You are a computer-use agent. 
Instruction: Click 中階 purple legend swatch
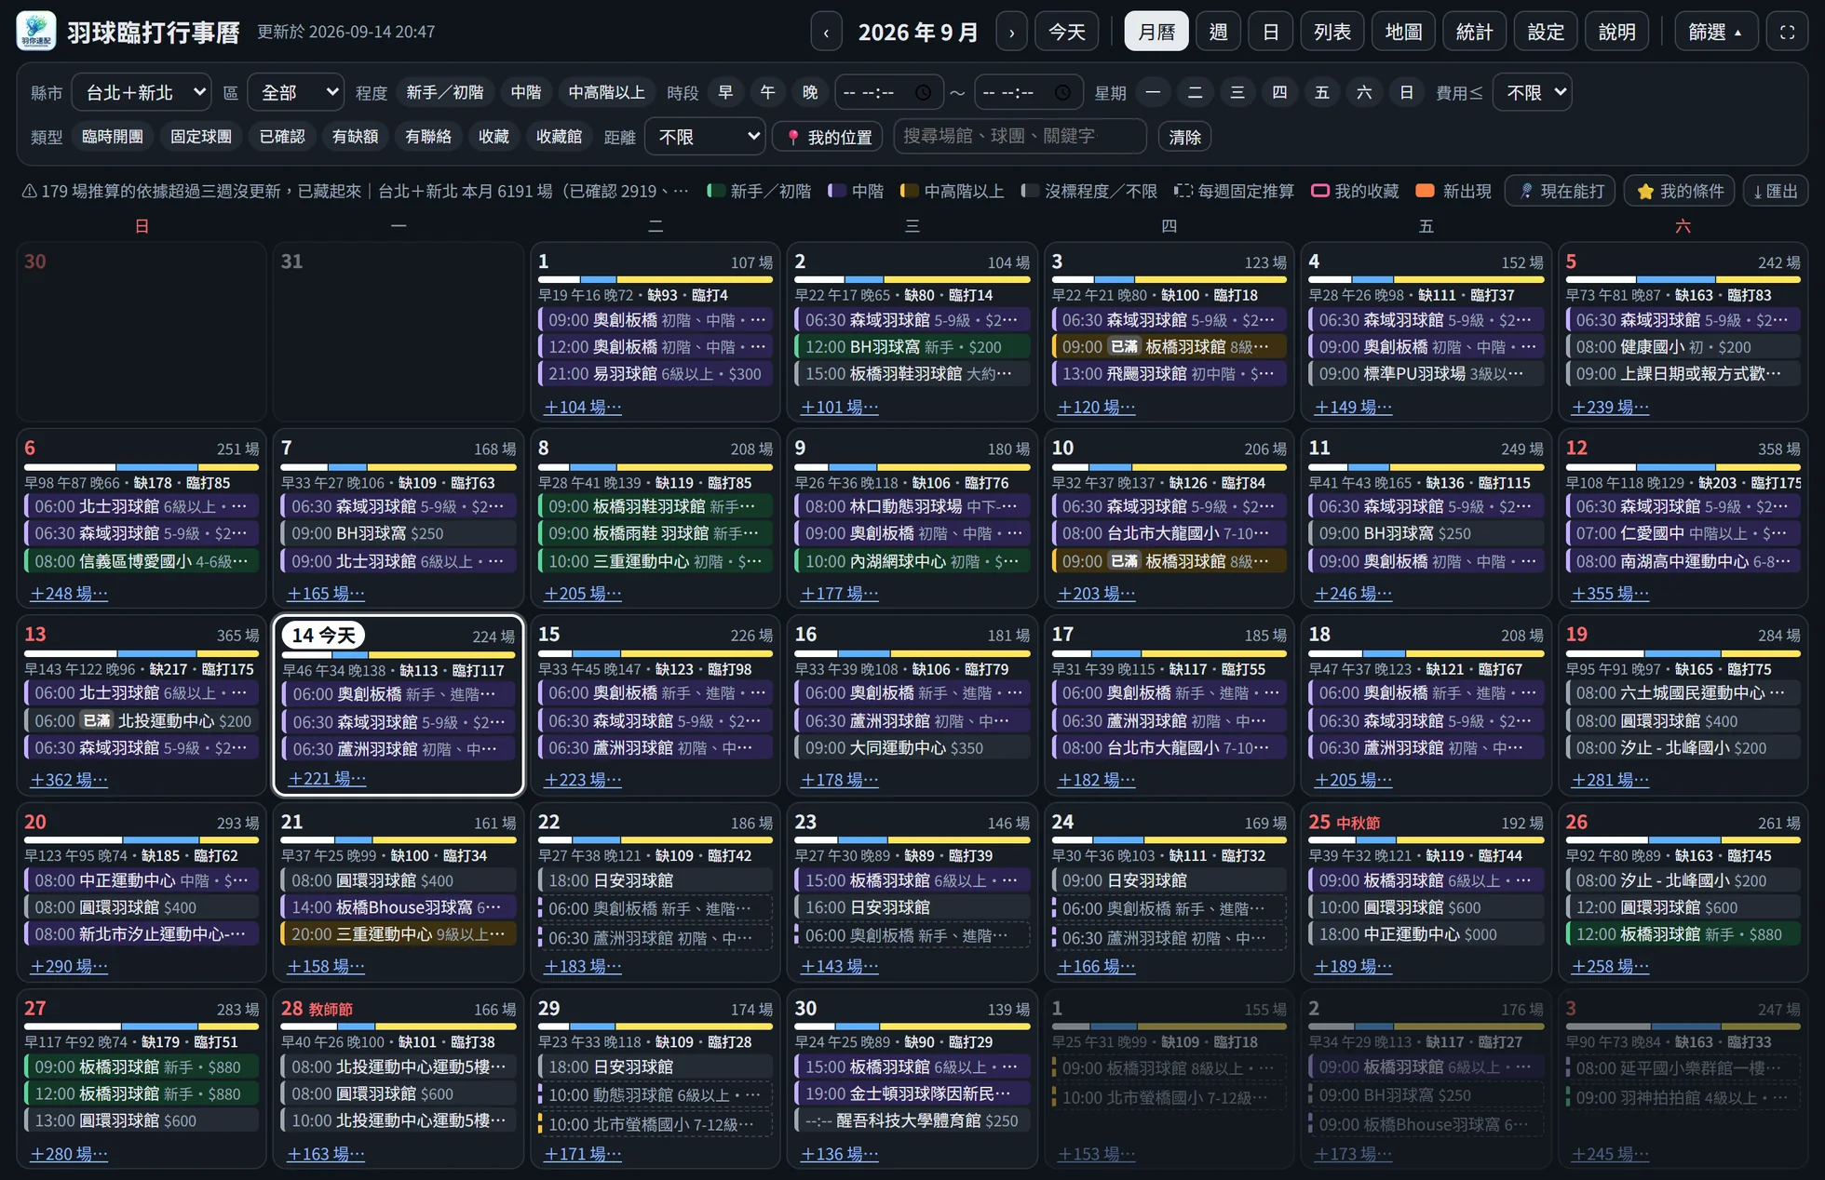click(836, 191)
